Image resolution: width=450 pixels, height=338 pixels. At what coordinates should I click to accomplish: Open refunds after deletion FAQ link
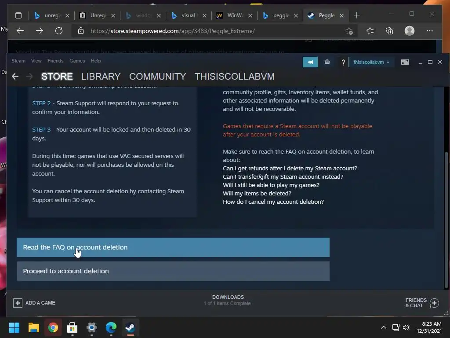click(290, 169)
